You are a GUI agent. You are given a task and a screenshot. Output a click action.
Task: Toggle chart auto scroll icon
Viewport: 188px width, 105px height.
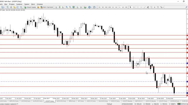78,7
